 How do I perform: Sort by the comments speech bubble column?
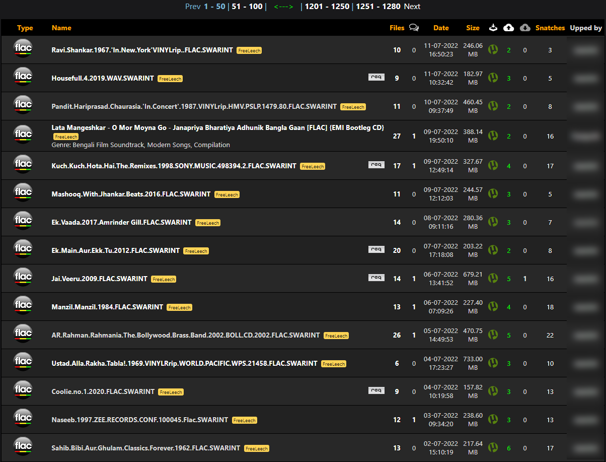[414, 28]
